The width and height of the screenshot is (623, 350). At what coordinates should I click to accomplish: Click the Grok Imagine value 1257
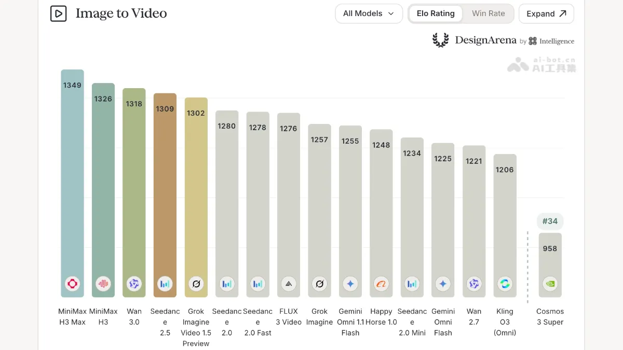click(319, 139)
